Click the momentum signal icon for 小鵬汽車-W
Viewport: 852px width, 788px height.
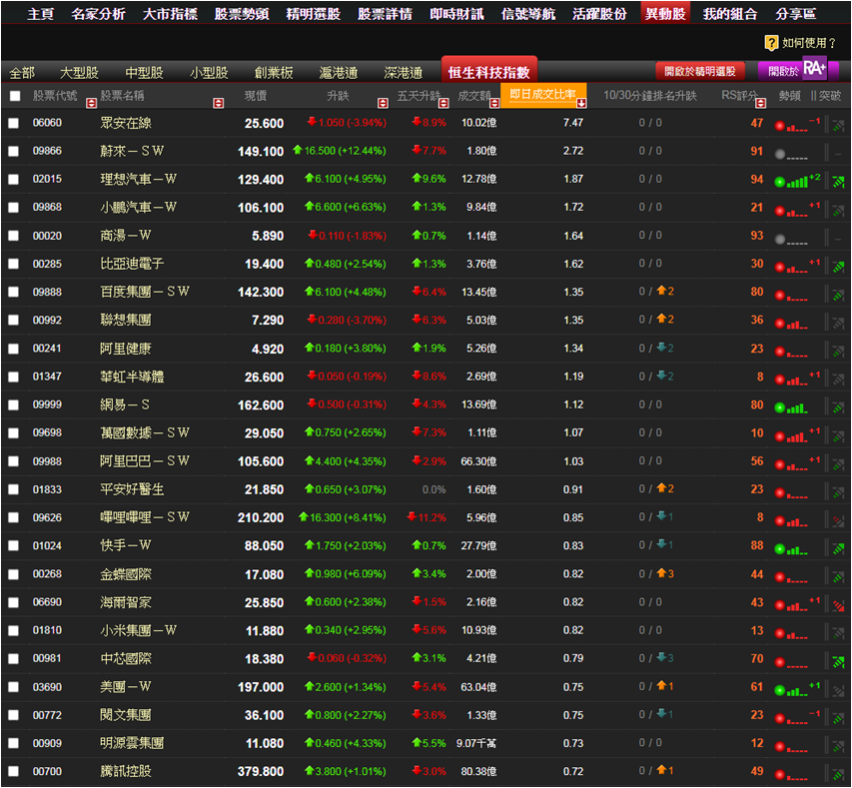pyautogui.click(x=797, y=209)
